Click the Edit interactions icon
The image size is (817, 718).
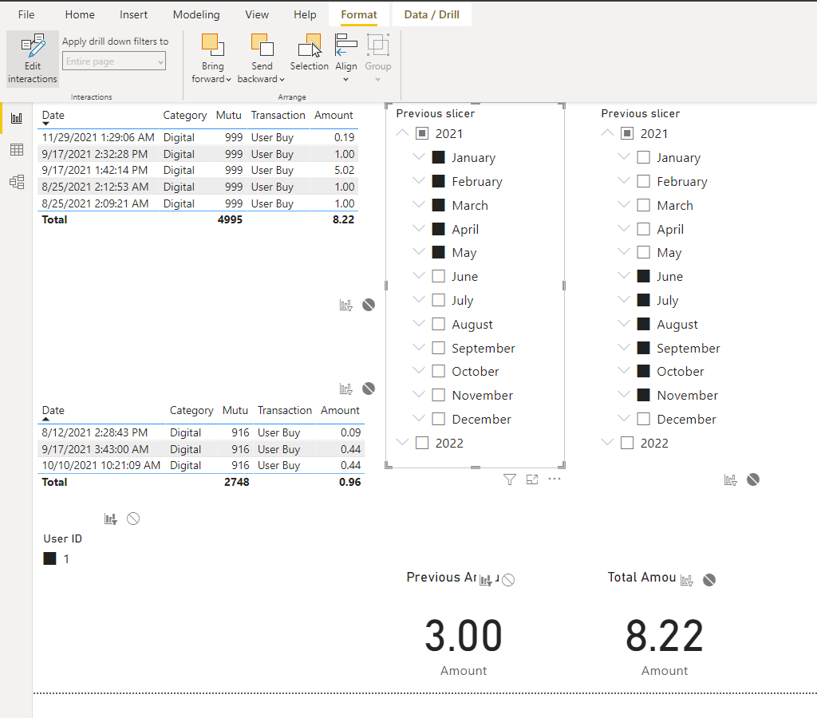click(32, 57)
